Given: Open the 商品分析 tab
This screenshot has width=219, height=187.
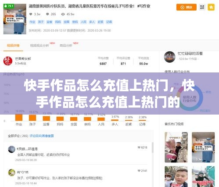Looking at the screenshot, I should [x=66, y=46].
